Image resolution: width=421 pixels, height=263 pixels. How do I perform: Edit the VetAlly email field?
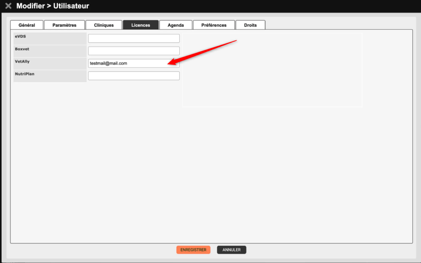(x=134, y=63)
